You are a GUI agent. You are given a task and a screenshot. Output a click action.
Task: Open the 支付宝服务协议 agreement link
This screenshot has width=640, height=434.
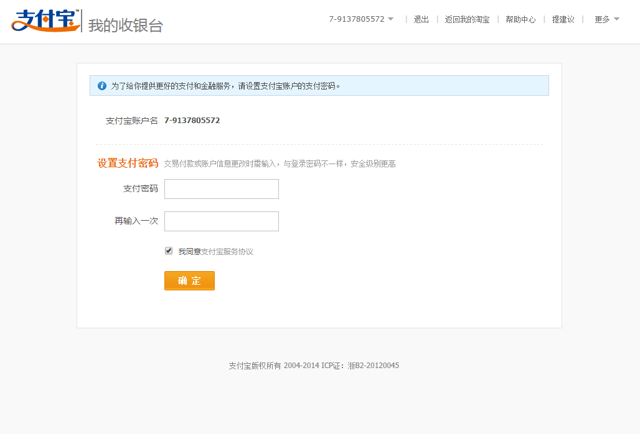pyautogui.click(x=227, y=251)
